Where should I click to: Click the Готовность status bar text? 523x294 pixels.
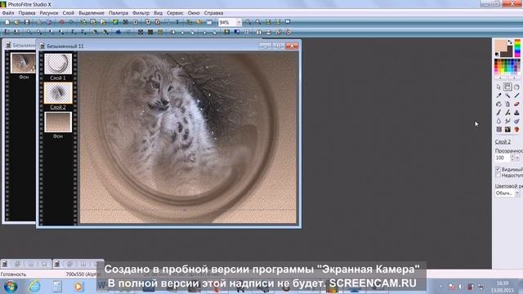pos(13,274)
